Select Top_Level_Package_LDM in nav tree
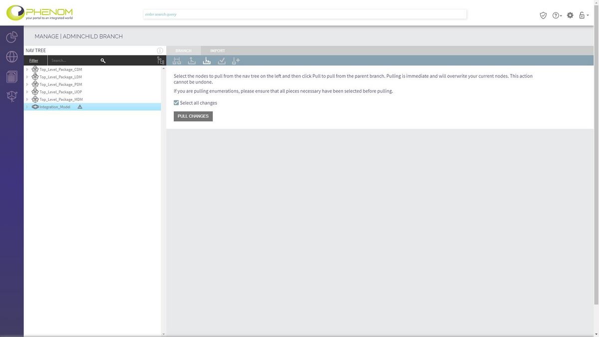Image resolution: width=599 pixels, height=337 pixels. (x=61, y=77)
